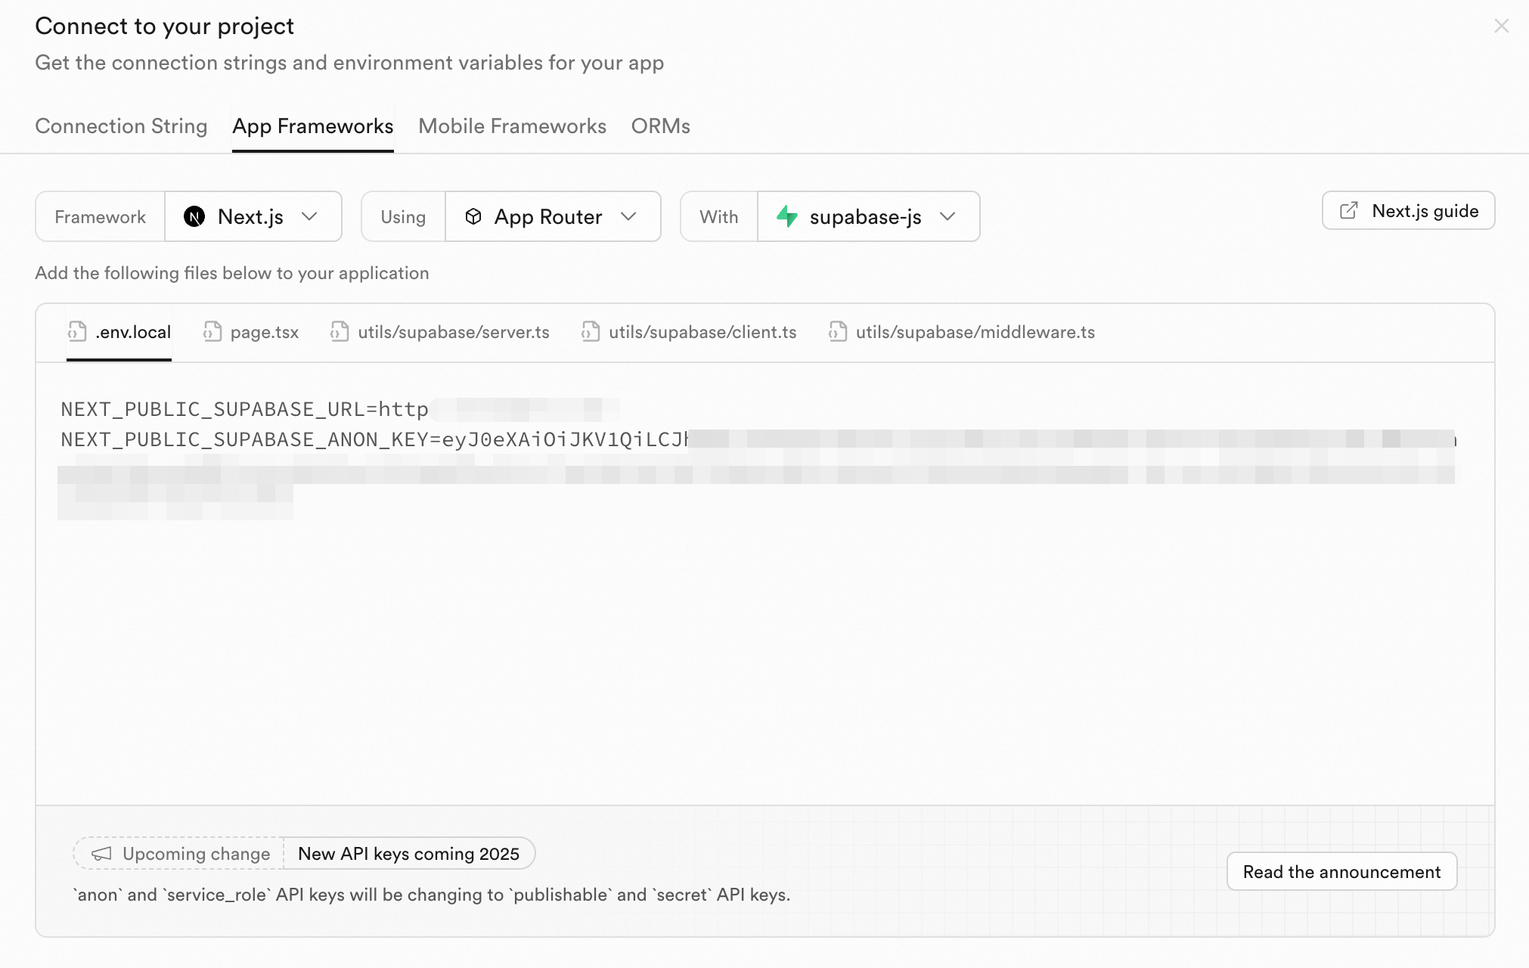Click the external link icon on Next.js guide
Image resolution: width=1529 pixels, height=968 pixels.
[x=1348, y=211]
